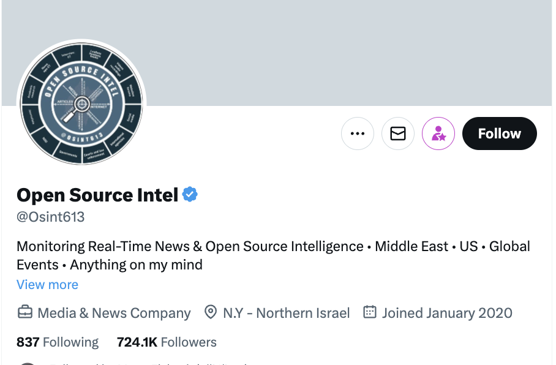Click the location pin icon
Image resolution: width=556 pixels, height=365 pixels.
(x=211, y=313)
